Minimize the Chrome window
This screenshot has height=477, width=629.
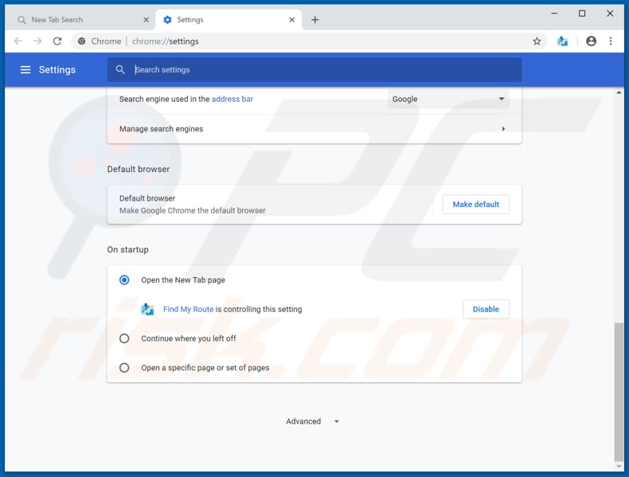554,14
